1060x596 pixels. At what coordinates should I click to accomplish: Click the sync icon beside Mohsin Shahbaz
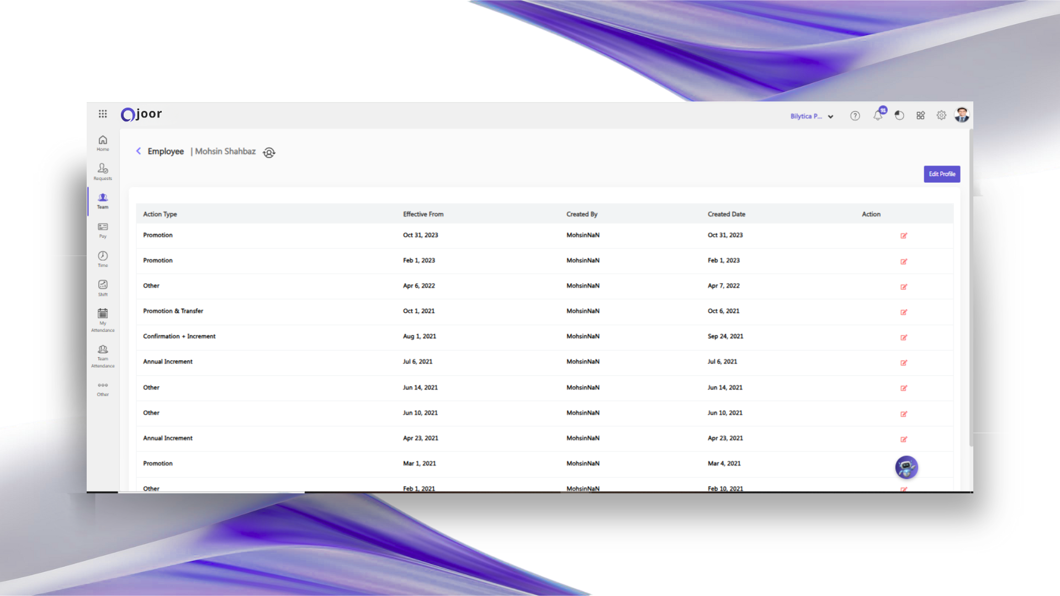click(269, 153)
